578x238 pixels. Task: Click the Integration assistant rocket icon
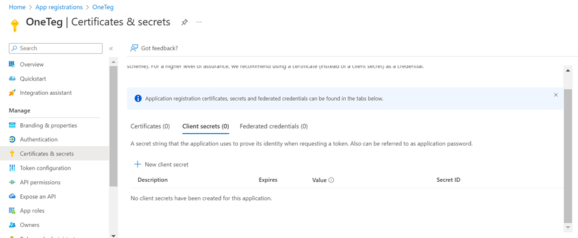tap(12, 92)
